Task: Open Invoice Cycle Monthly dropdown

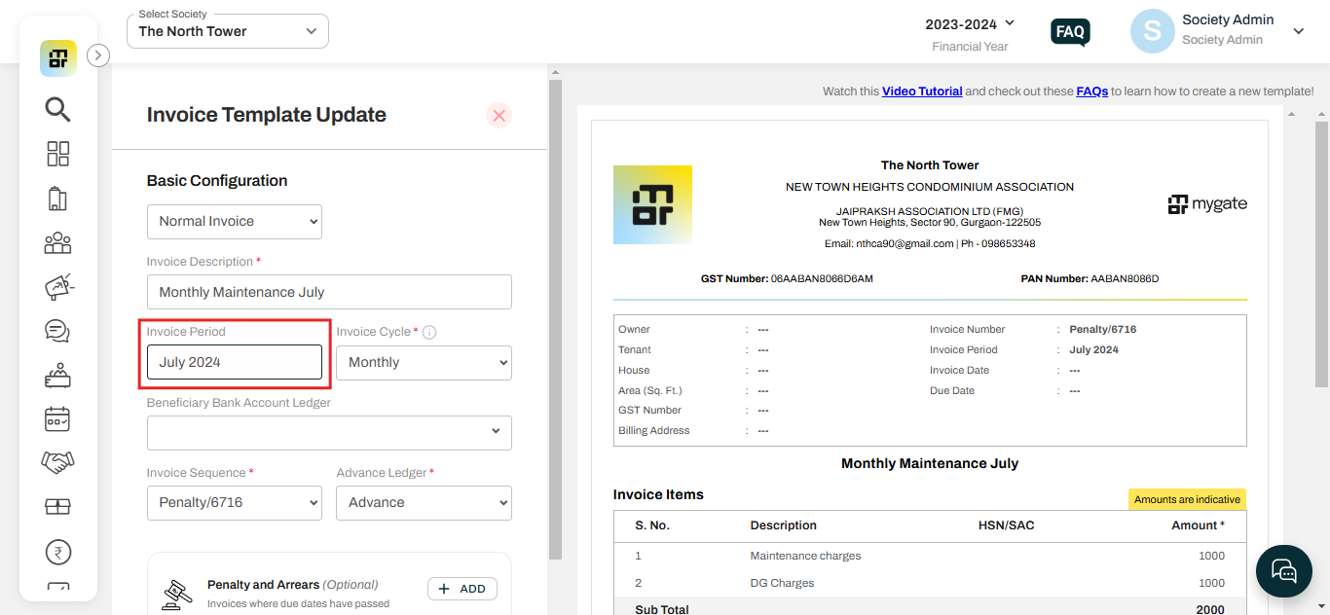Action: [x=424, y=362]
